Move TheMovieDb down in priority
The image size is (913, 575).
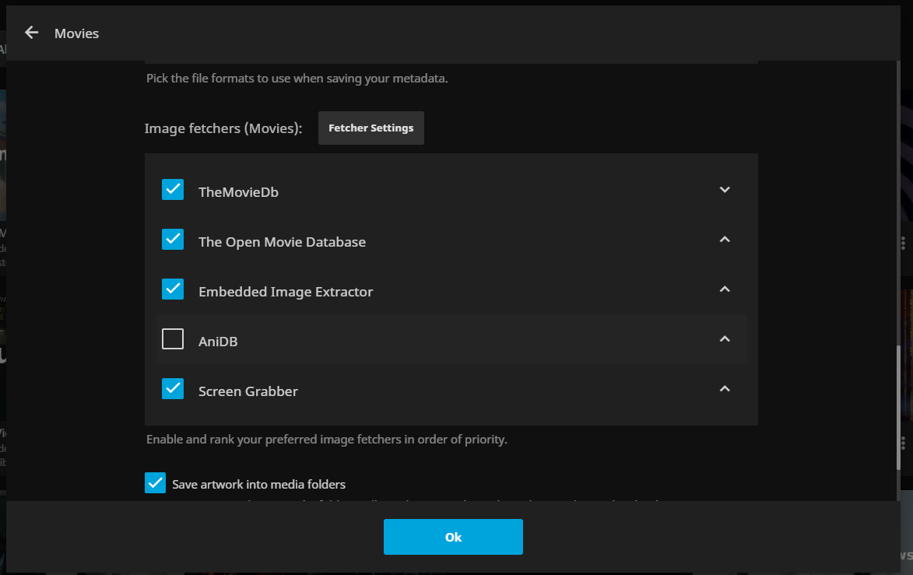(725, 190)
